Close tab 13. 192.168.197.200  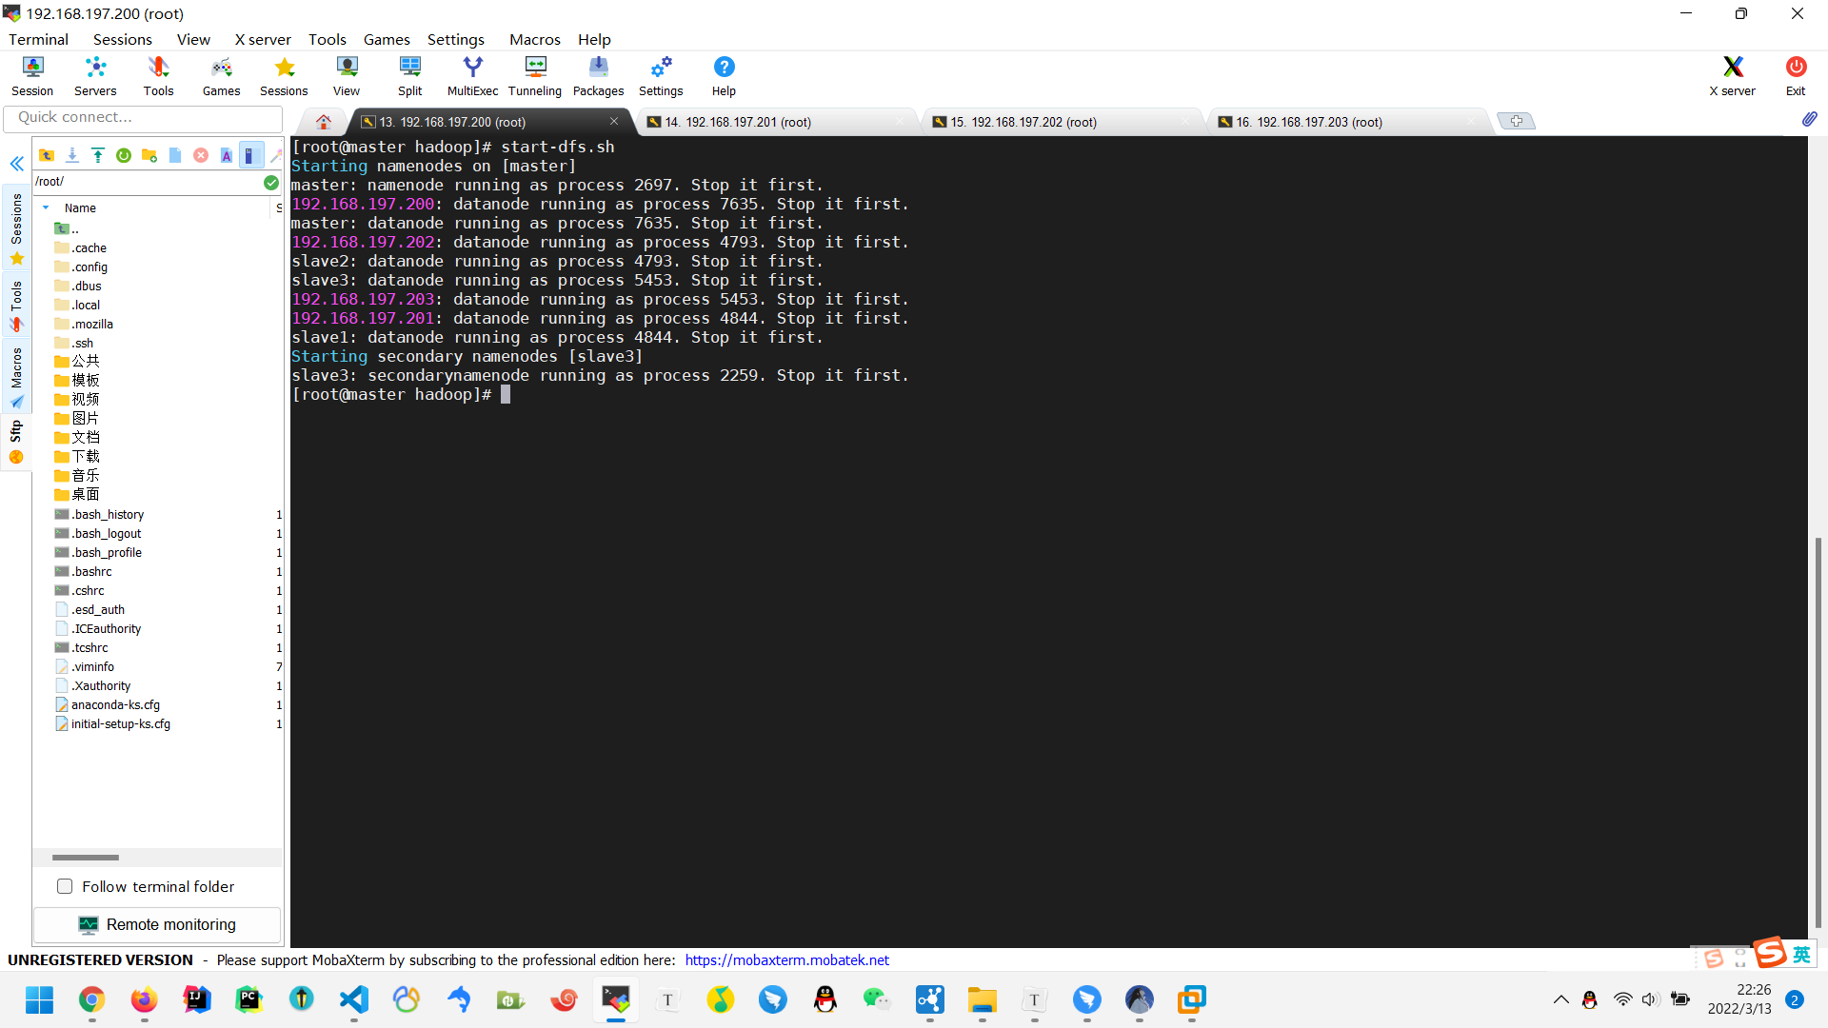point(614,121)
